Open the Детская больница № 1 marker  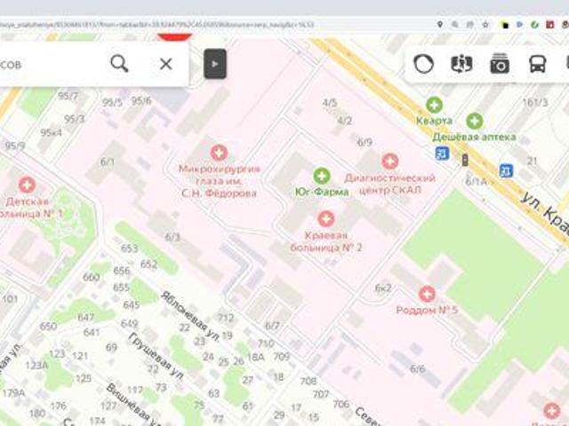coord(27,185)
